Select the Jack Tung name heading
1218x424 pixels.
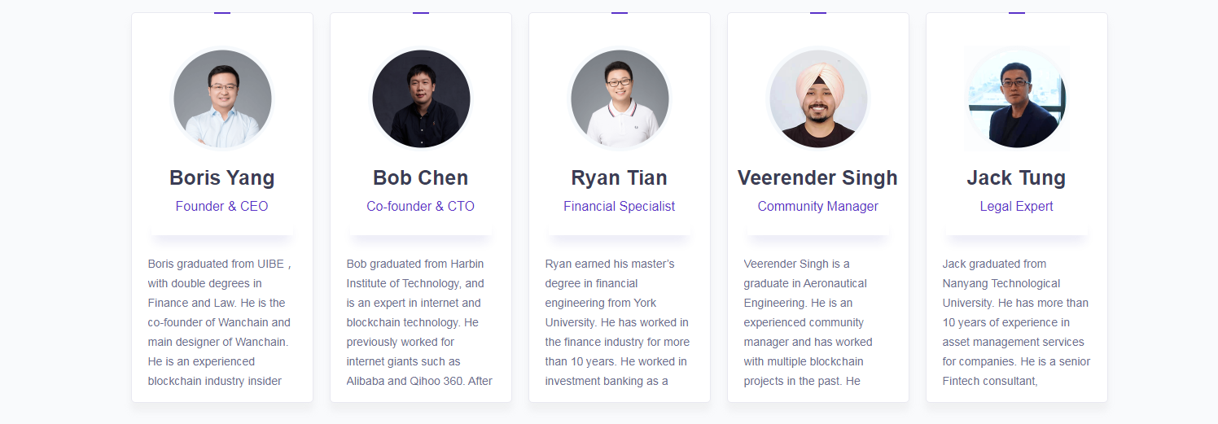pyautogui.click(x=1017, y=177)
